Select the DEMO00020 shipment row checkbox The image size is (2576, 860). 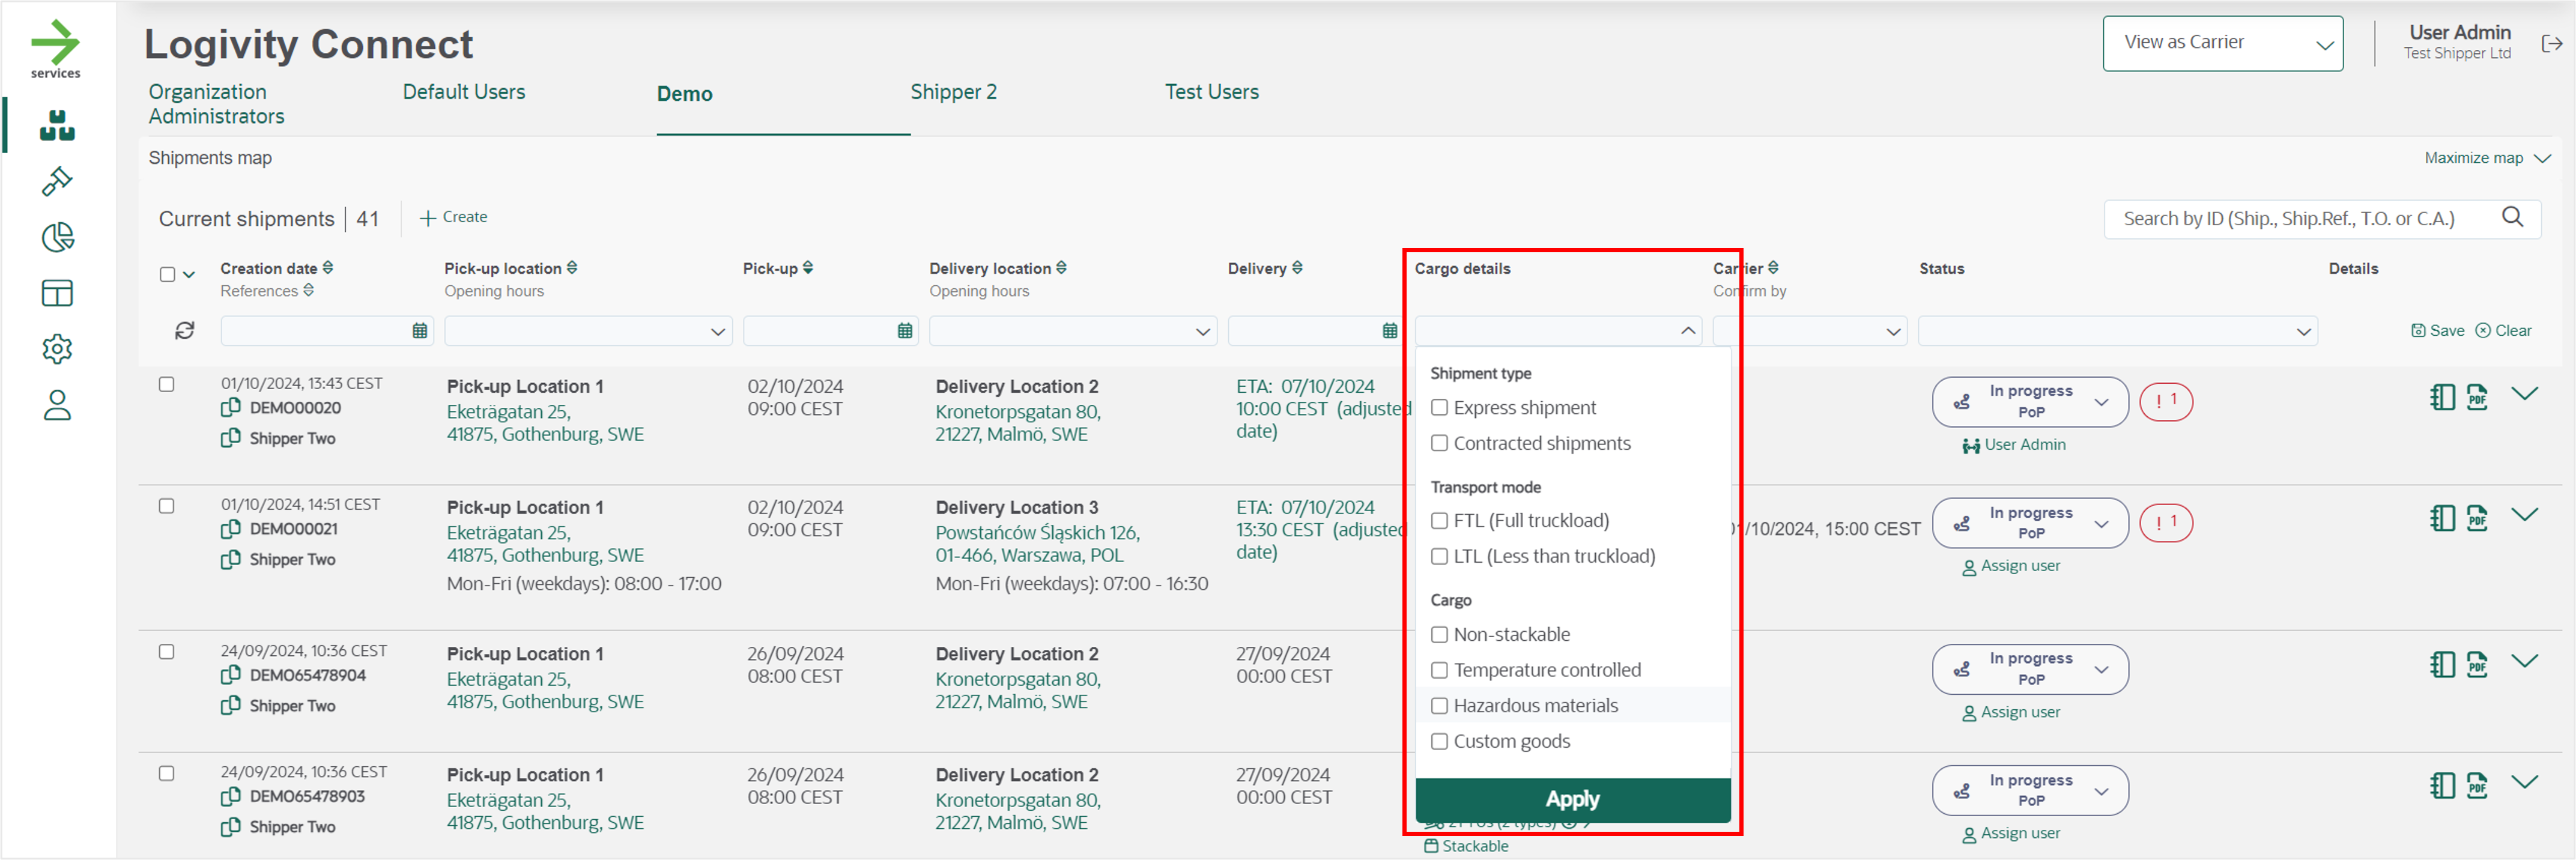[167, 384]
